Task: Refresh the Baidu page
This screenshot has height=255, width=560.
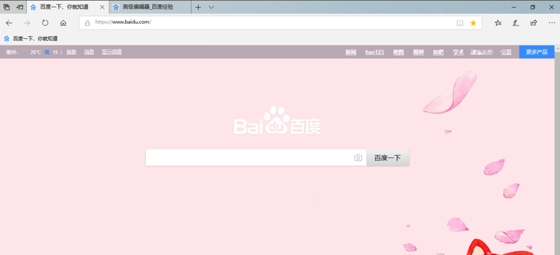Action: coord(45,23)
